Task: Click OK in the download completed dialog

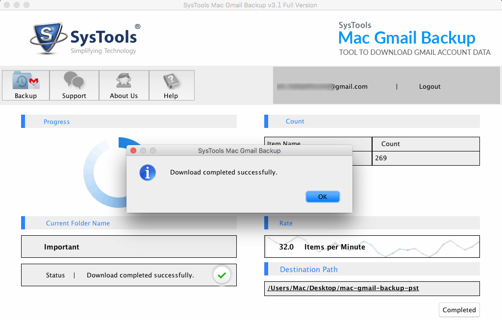Action: [x=323, y=197]
